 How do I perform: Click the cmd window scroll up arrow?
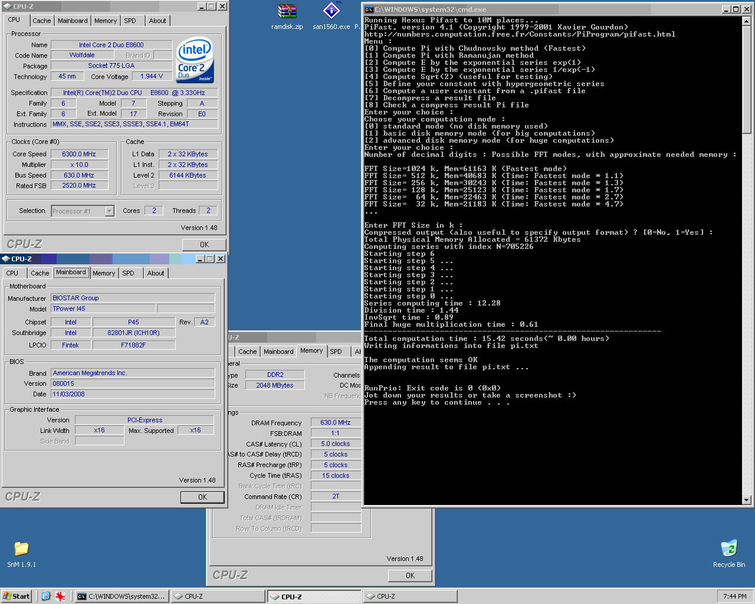tap(746, 21)
